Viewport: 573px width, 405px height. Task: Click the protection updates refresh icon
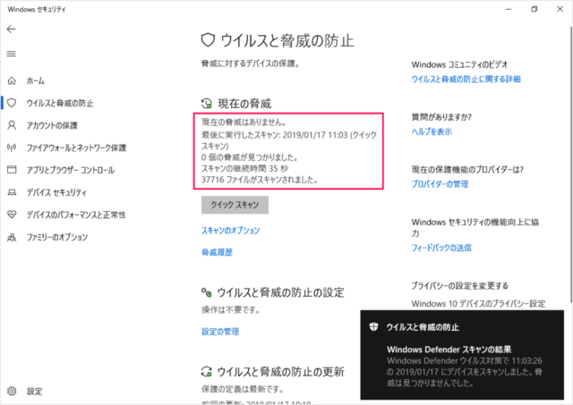[207, 372]
